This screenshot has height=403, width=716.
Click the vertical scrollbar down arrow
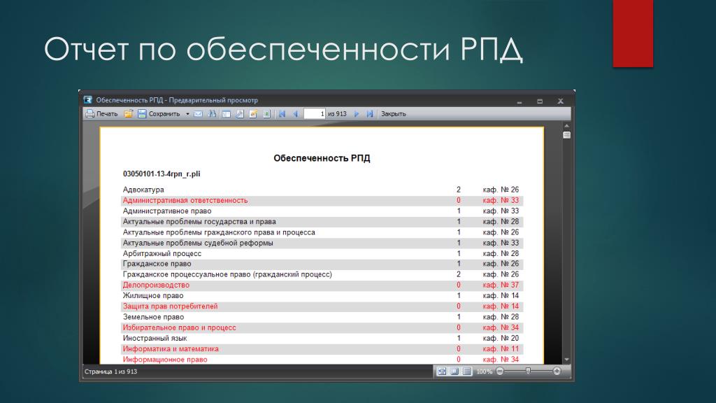566,360
